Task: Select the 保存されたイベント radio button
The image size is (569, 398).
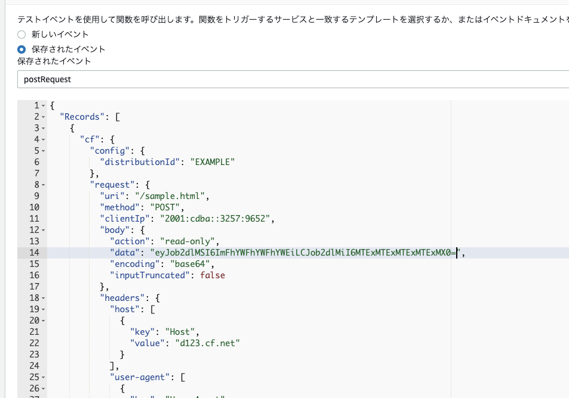Action: coord(21,51)
